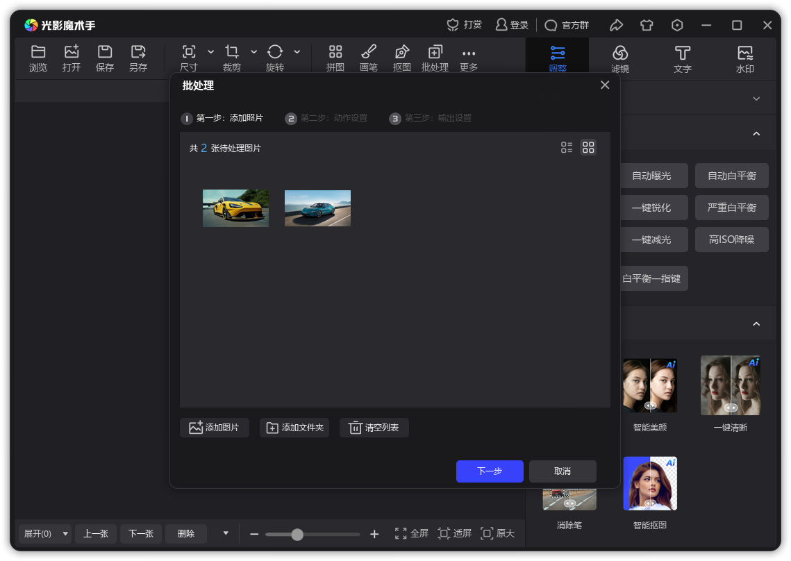Click the More (更多) toolbar icon

point(469,54)
